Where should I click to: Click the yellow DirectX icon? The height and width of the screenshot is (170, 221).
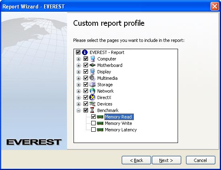92,97
